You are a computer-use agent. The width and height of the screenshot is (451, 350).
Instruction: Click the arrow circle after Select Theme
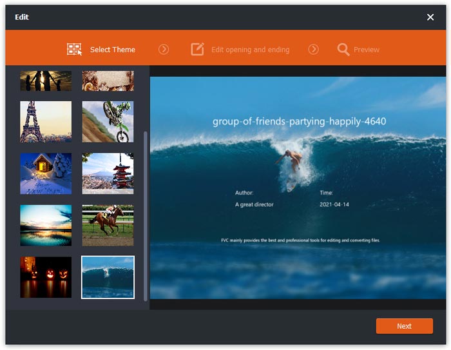164,50
